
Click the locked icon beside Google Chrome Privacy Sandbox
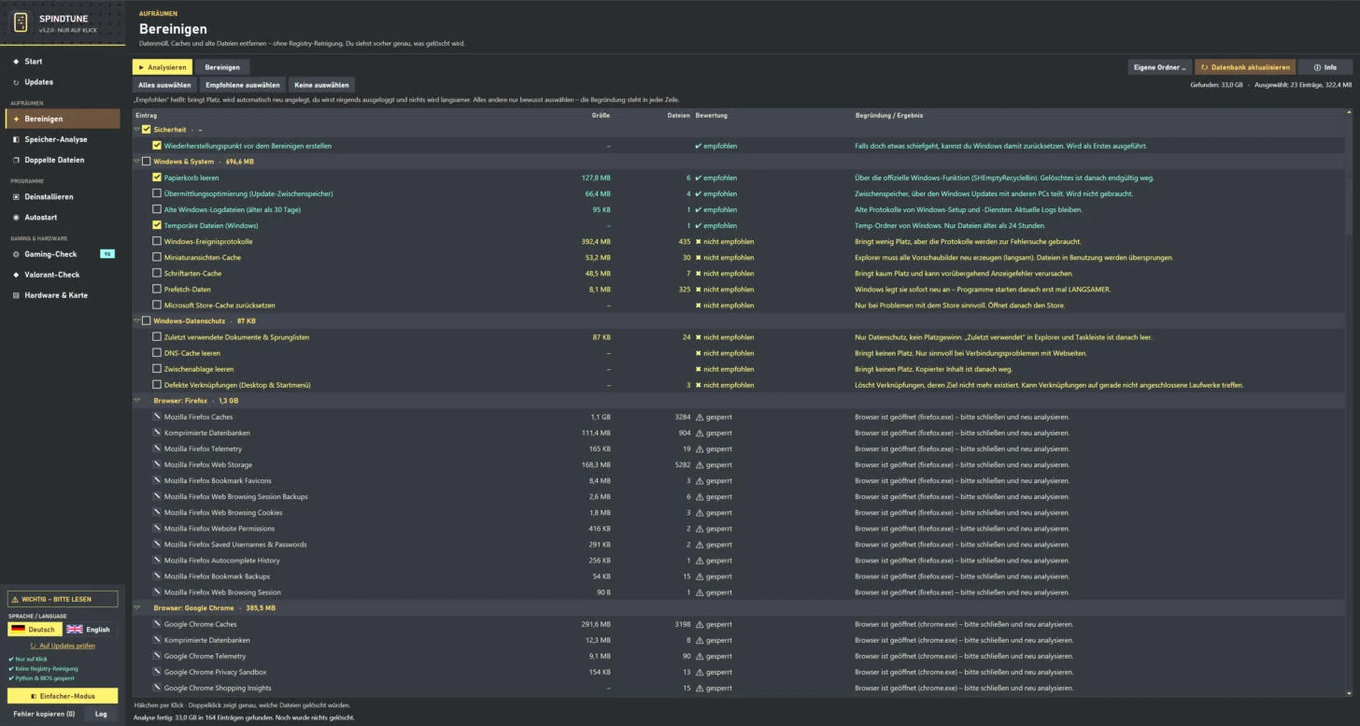[157, 672]
